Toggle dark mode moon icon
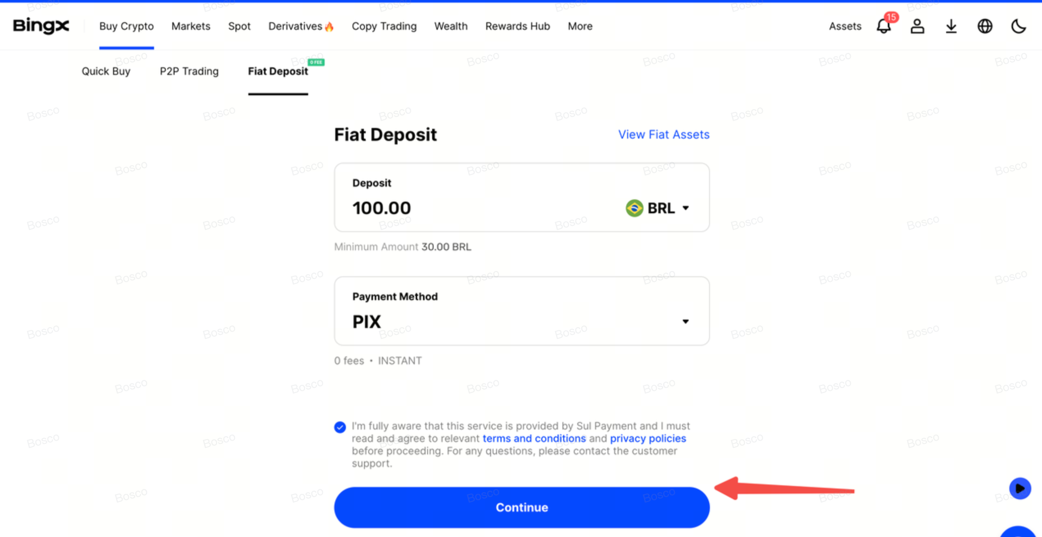 1018,26
